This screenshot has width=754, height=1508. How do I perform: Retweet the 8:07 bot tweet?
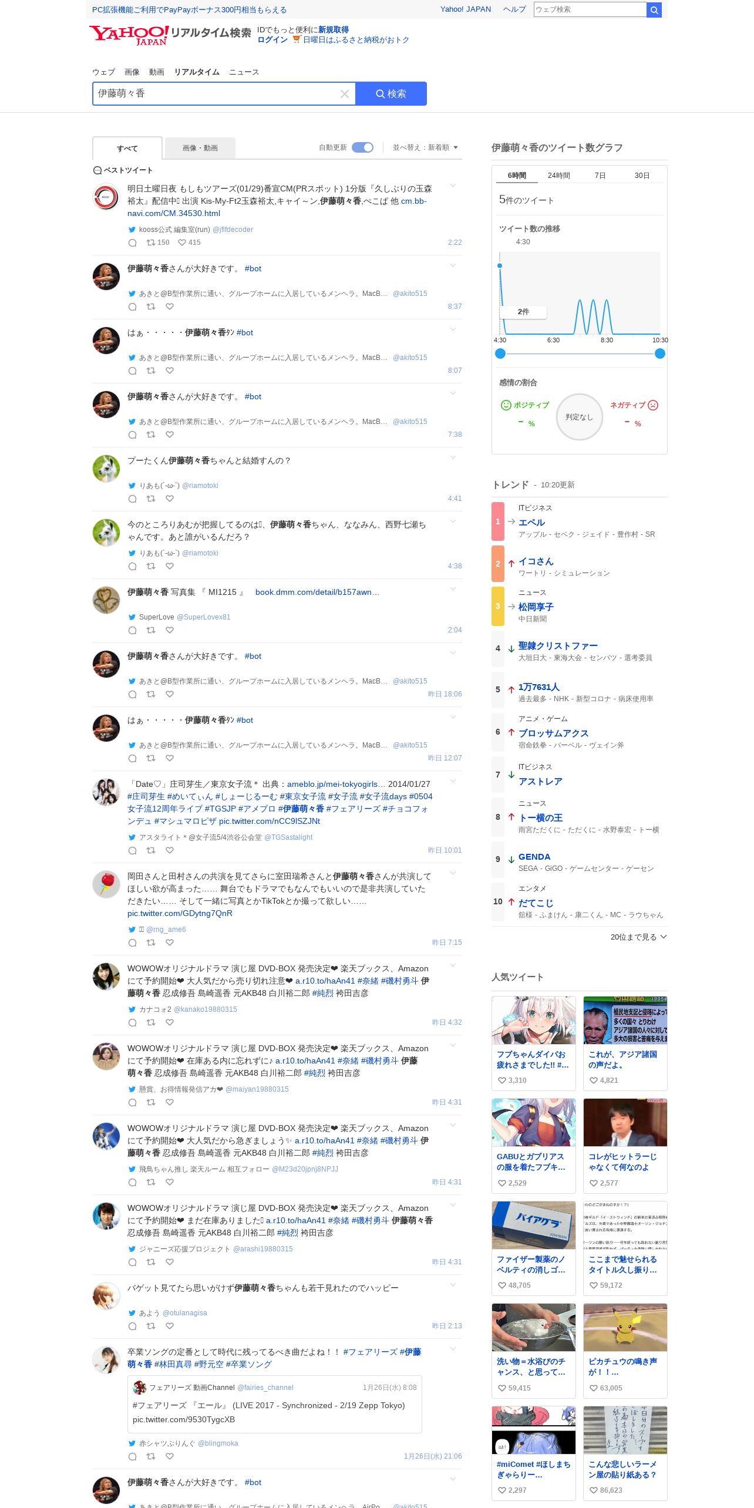(x=151, y=371)
